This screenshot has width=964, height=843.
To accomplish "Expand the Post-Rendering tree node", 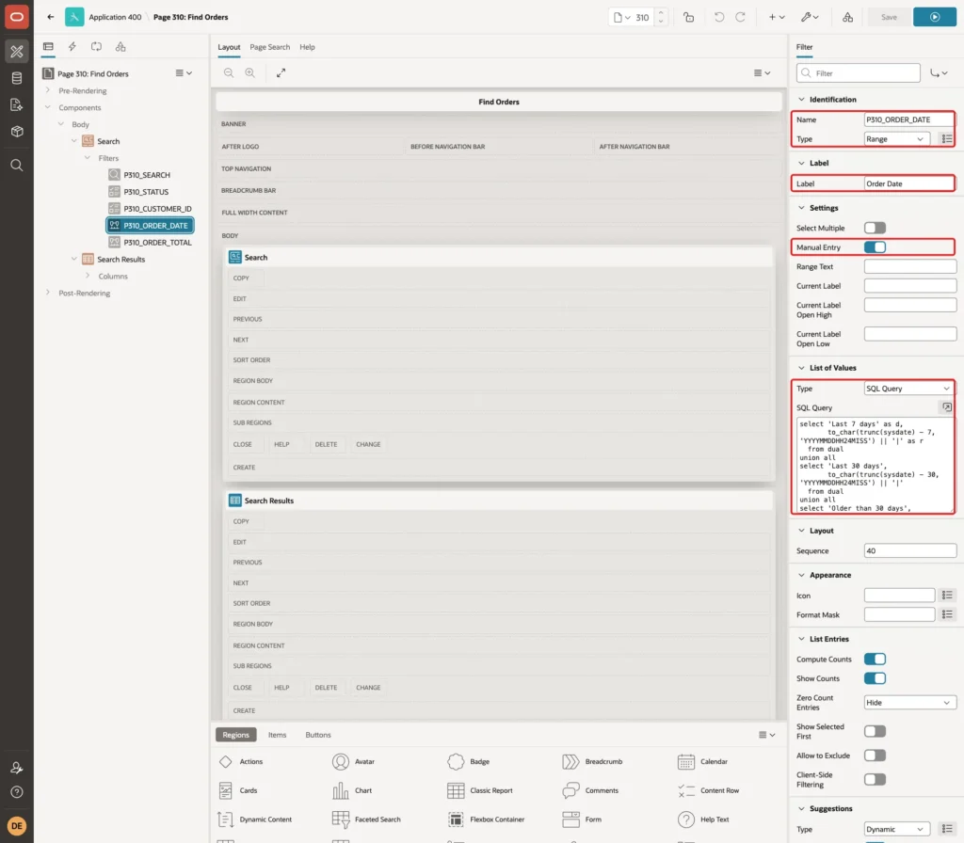I will [47, 293].
